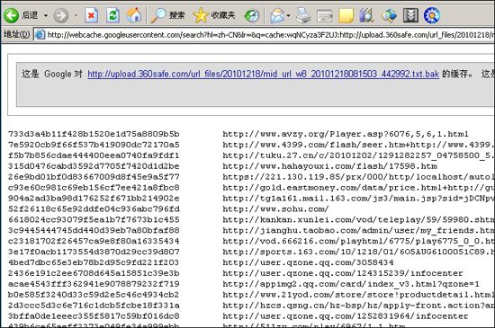Select hash 2d3ccc5d3c6e716c1dcb5fcbe18f331a
Viewport: 495px width, 328px height.
click(x=94, y=306)
